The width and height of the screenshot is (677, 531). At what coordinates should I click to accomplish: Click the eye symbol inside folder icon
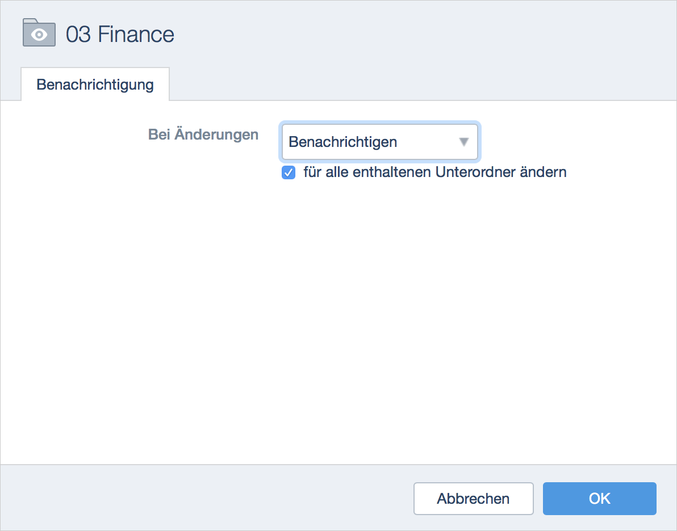coord(39,36)
